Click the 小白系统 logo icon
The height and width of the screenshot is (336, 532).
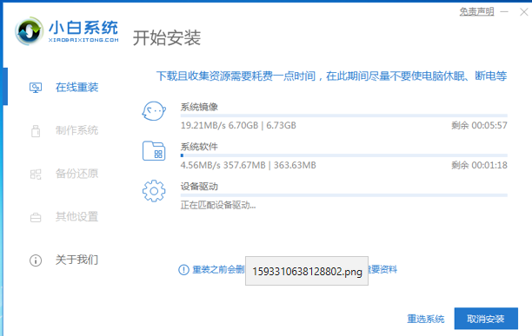(x=30, y=31)
